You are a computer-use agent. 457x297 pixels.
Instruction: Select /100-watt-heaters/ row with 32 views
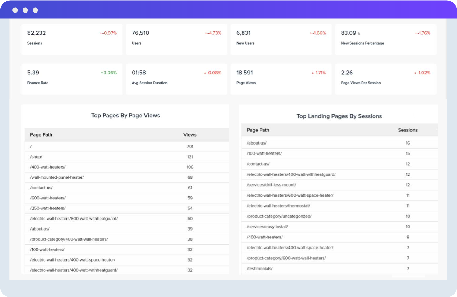click(x=127, y=249)
